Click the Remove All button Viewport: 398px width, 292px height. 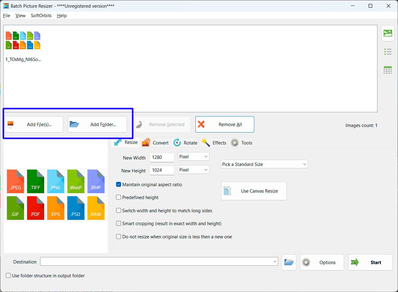pos(225,125)
